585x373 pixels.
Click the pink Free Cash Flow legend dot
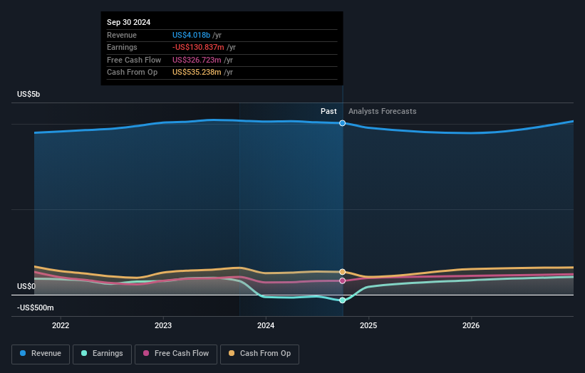coord(146,353)
